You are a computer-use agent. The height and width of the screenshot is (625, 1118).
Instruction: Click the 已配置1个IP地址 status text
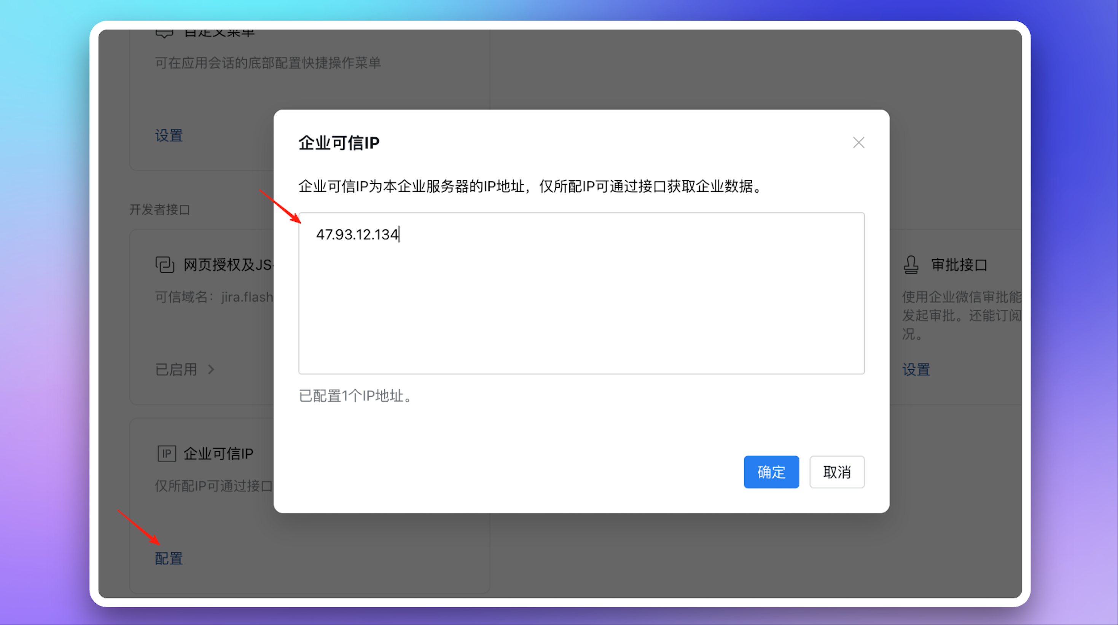(355, 396)
